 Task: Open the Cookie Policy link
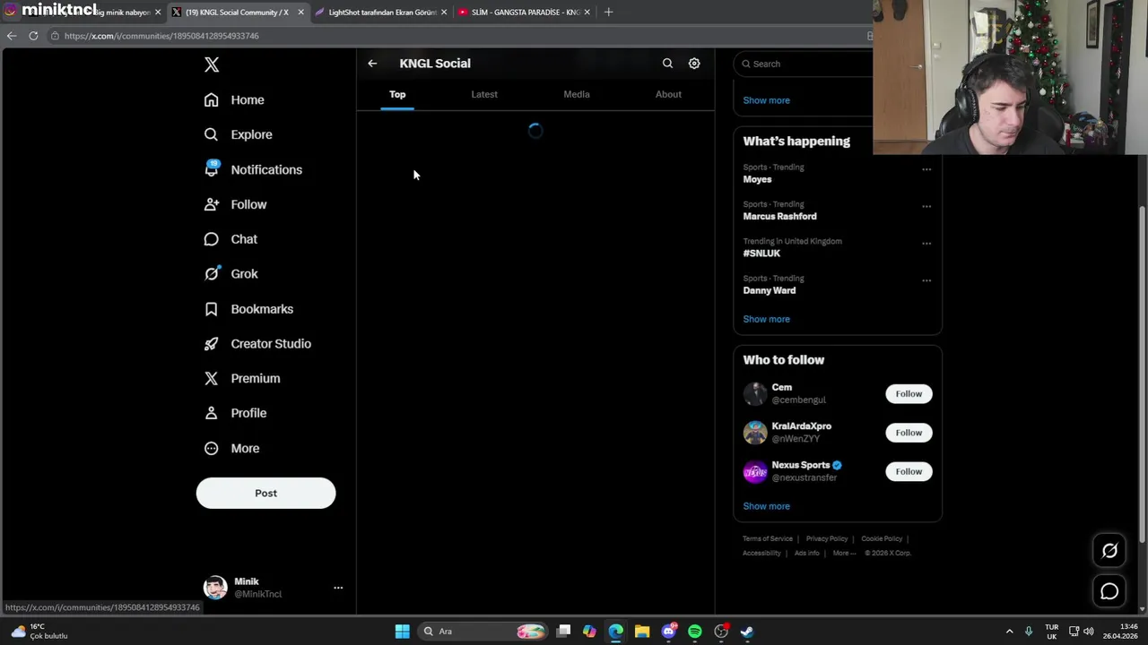[x=882, y=538]
